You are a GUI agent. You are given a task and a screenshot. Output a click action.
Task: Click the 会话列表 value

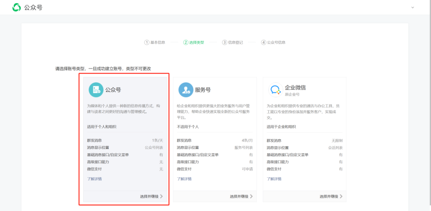pyautogui.click(x=336, y=148)
